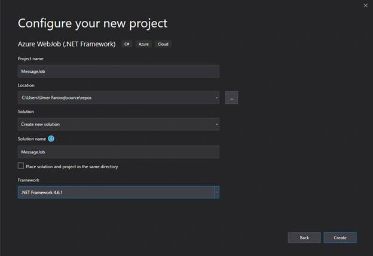The height and width of the screenshot is (256, 373).
Task: Click the C# language tag
Action: point(127,44)
